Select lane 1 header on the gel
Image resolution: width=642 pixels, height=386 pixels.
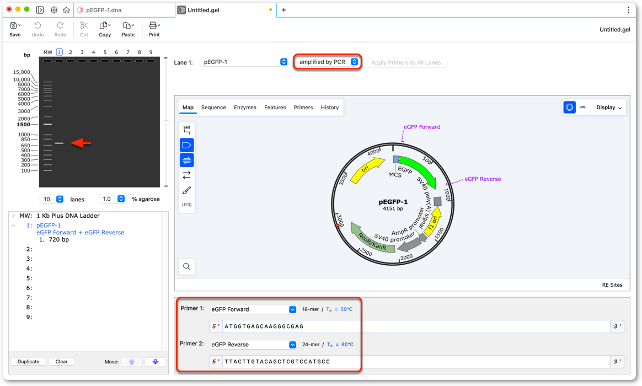60,52
